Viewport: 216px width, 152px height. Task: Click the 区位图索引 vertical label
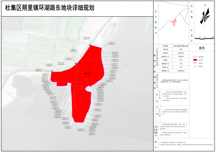[156, 22]
